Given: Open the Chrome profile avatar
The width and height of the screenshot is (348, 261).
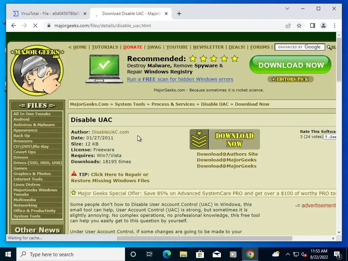Looking at the screenshot, I should point(324,25).
